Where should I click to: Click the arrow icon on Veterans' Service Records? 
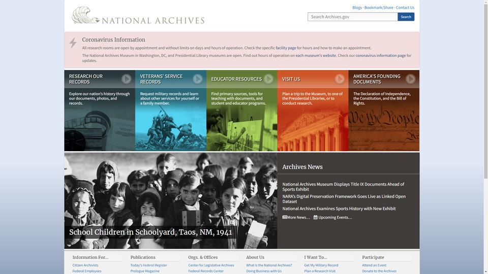(197, 79)
